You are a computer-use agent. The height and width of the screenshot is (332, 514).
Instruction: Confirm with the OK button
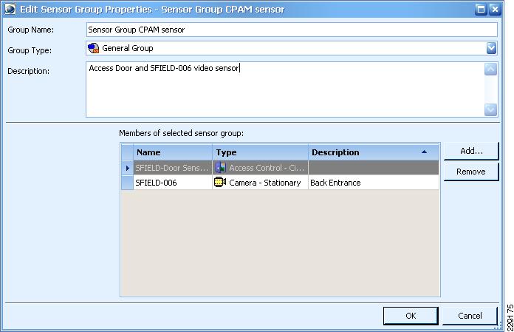411,316
